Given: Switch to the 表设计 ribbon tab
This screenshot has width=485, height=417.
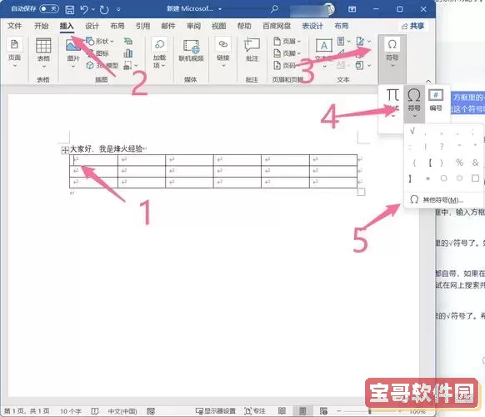Looking at the screenshot, I should [x=312, y=26].
